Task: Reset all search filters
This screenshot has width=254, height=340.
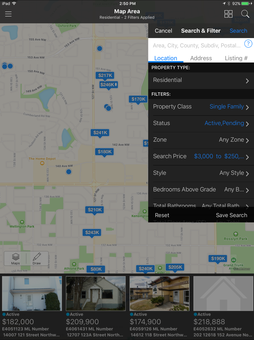Action: [162, 215]
